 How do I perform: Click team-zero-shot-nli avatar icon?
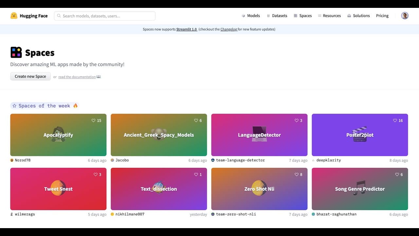pos(213,214)
